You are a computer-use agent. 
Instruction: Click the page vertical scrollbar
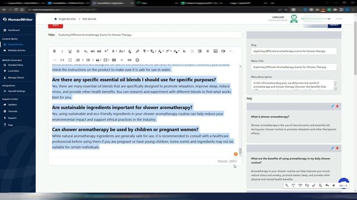(355, 48)
